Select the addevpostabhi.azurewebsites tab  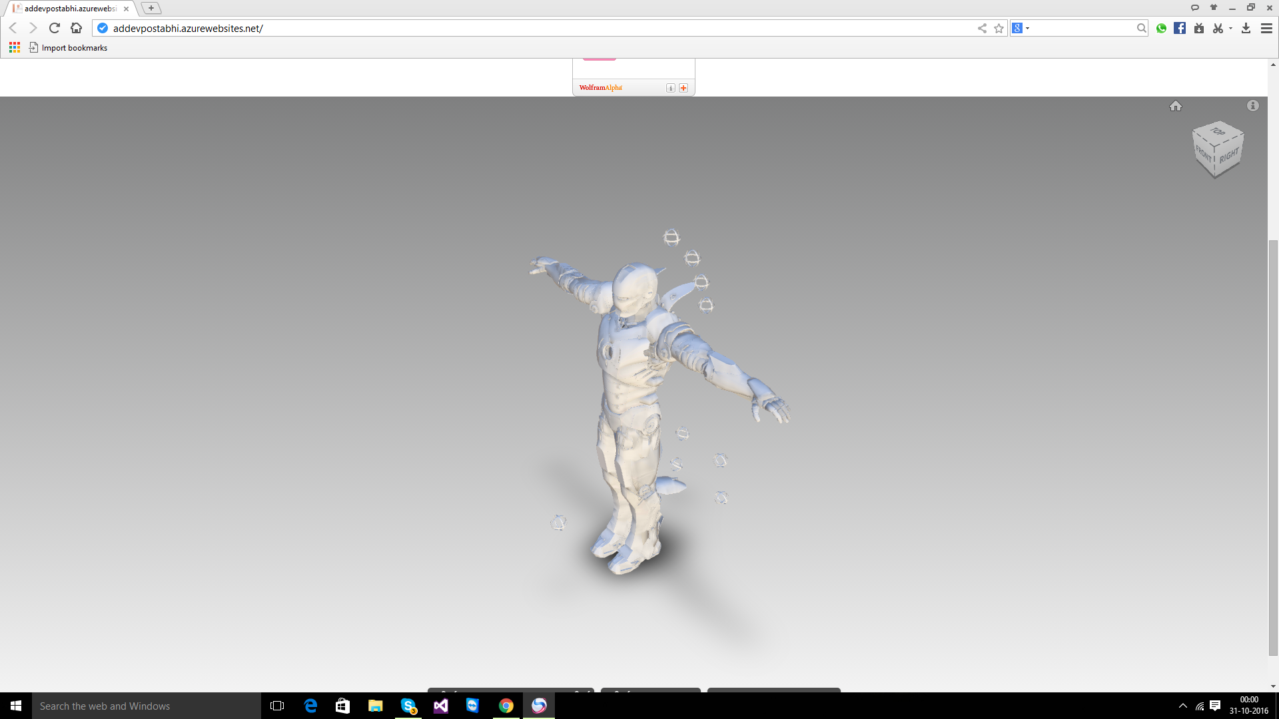coord(70,9)
